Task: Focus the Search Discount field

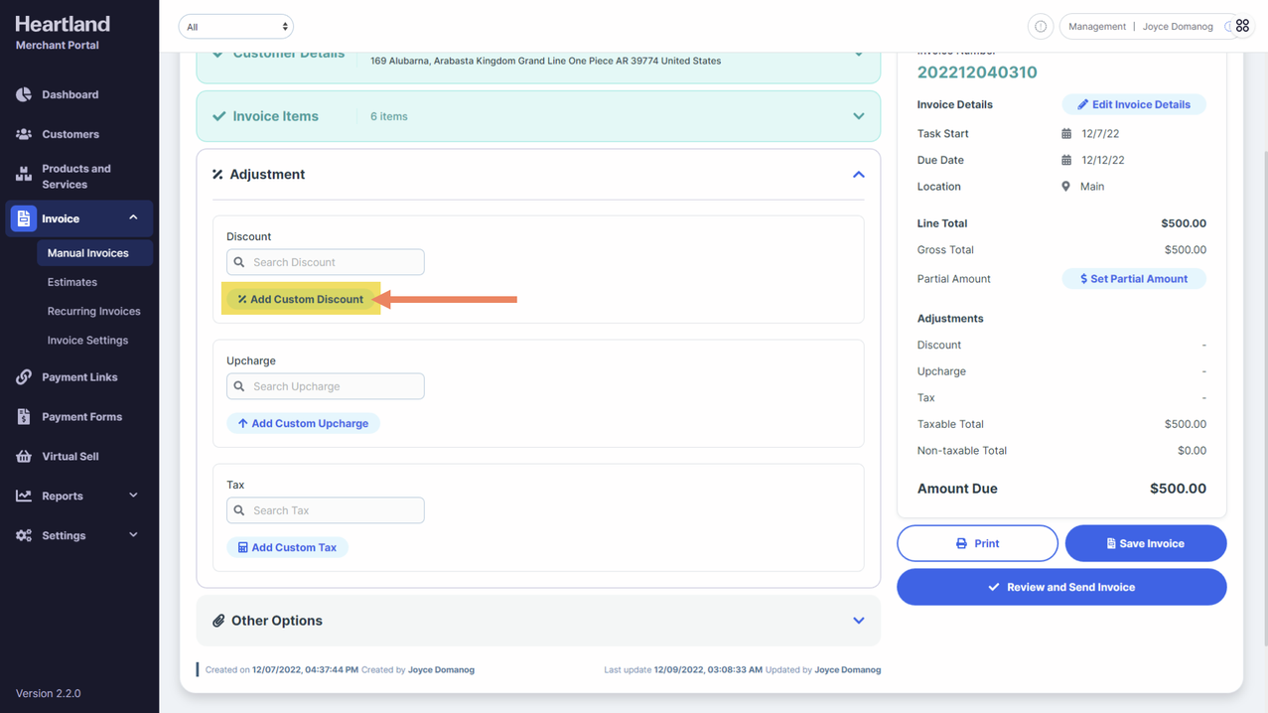Action: coord(325,262)
